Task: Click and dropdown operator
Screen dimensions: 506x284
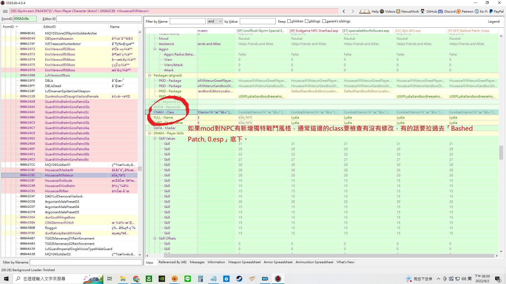Action: pyautogui.click(x=215, y=21)
